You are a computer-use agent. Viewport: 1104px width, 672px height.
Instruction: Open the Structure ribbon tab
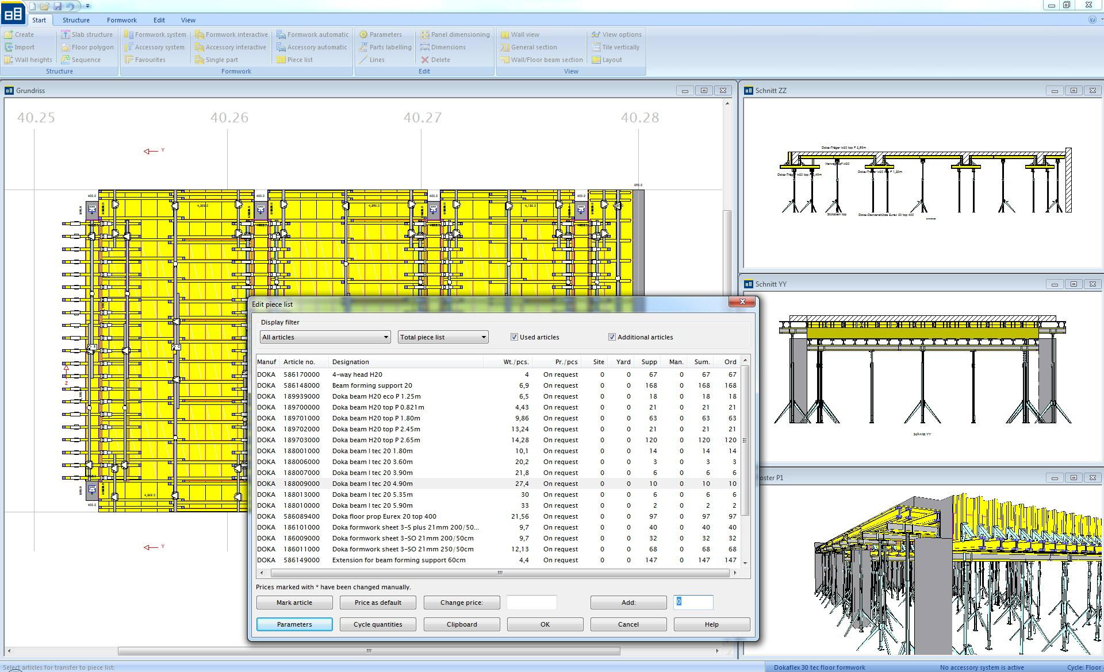point(76,20)
